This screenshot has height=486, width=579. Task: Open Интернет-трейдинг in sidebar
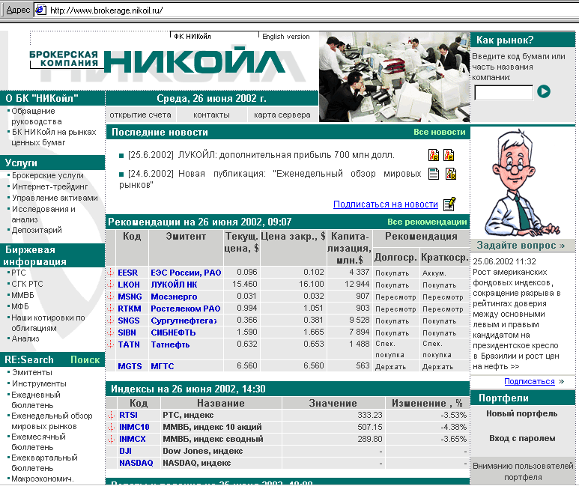tap(50, 186)
